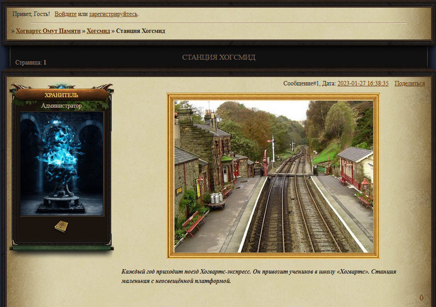This screenshot has height=307, width=436.
Task: Select page number 1 in pagination
Action: 45,62
